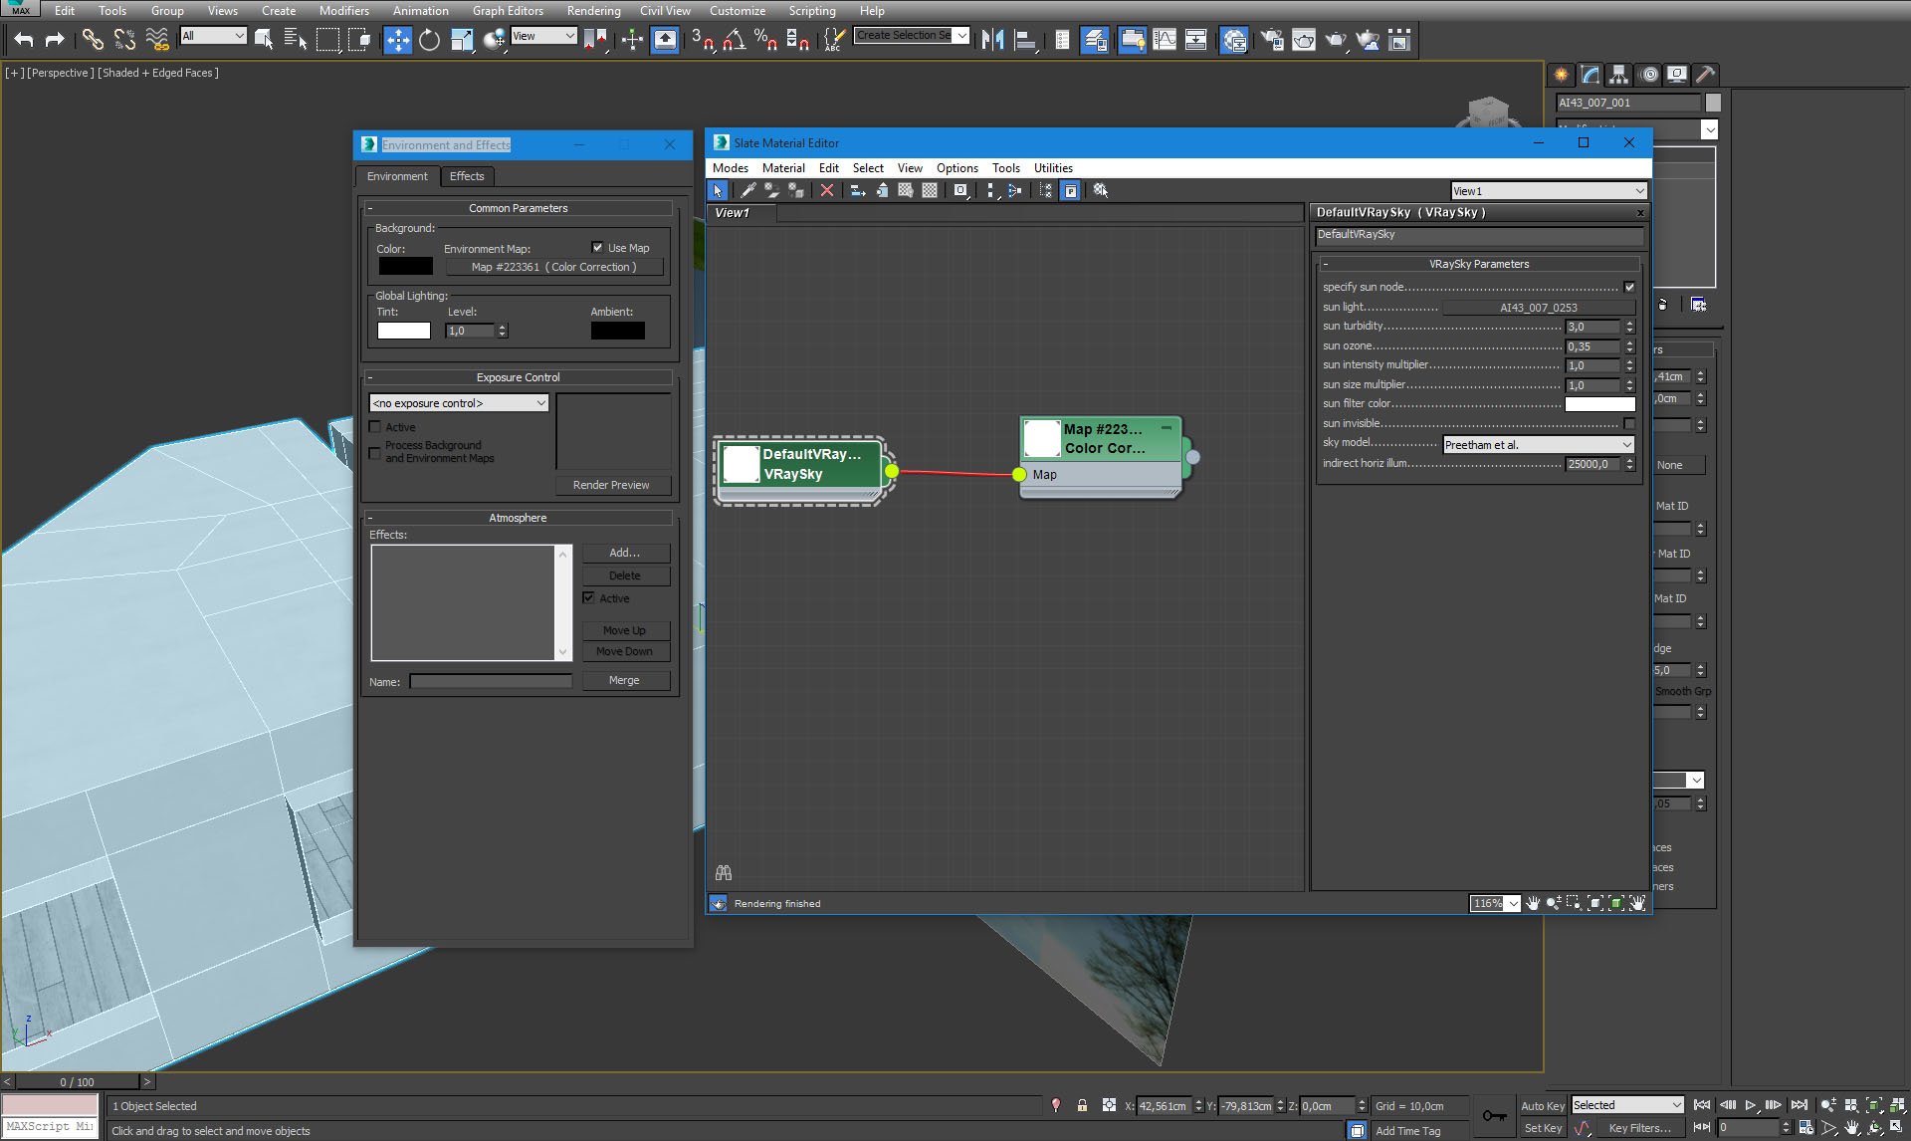Click the Render Preview button
Screen dimensions: 1911x1141
click(611, 485)
